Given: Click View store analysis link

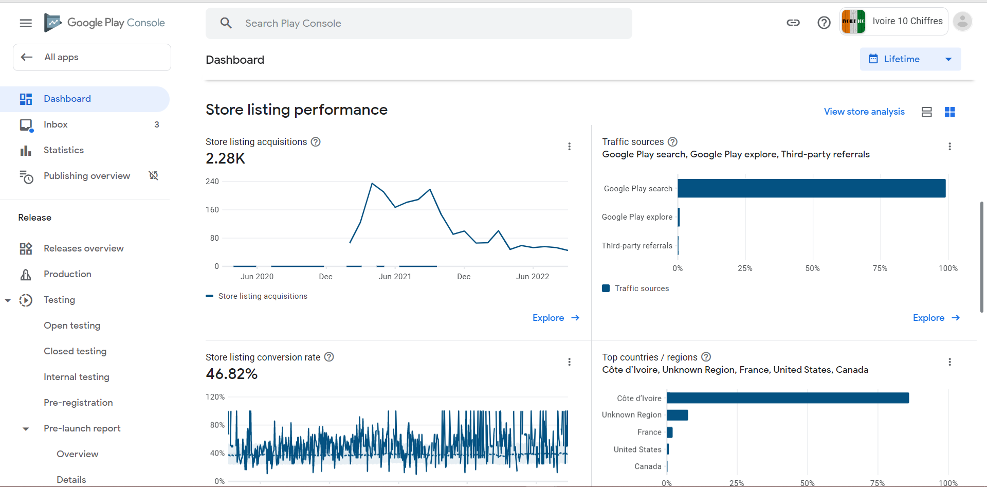Looking at the screenshot, I should pos(864,112).
